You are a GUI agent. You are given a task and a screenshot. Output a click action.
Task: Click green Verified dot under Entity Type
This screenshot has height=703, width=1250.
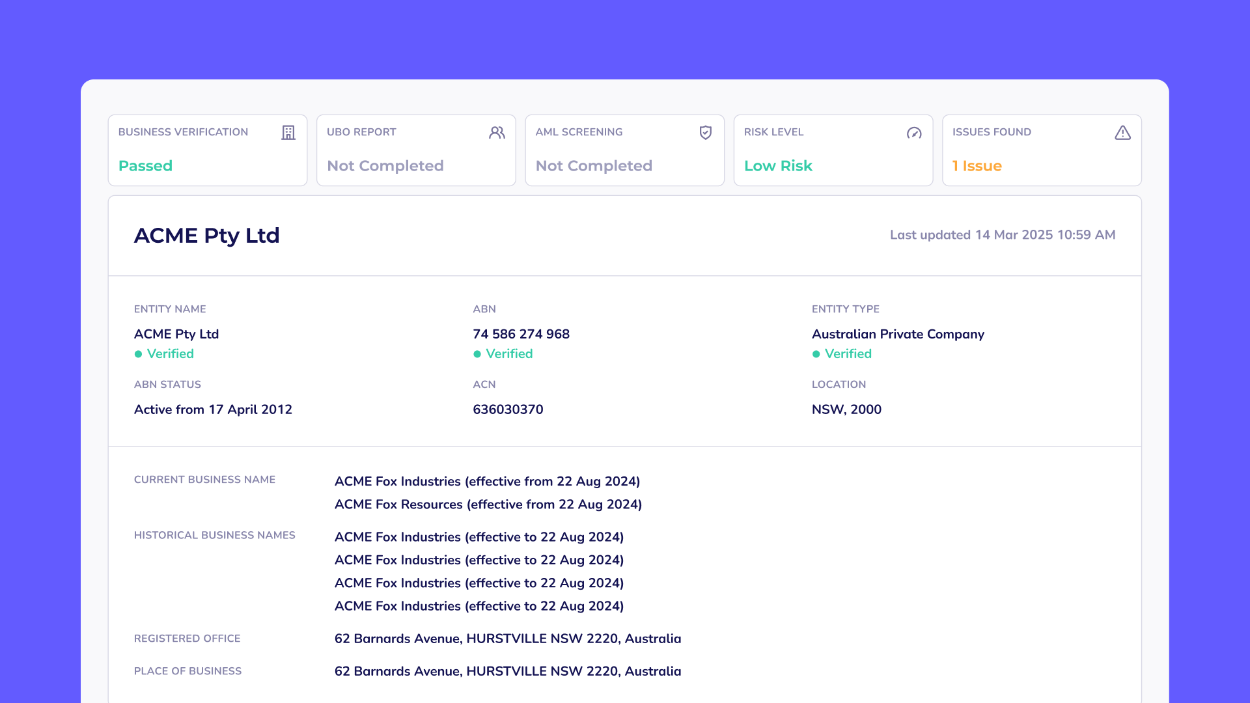coord(816,354)
